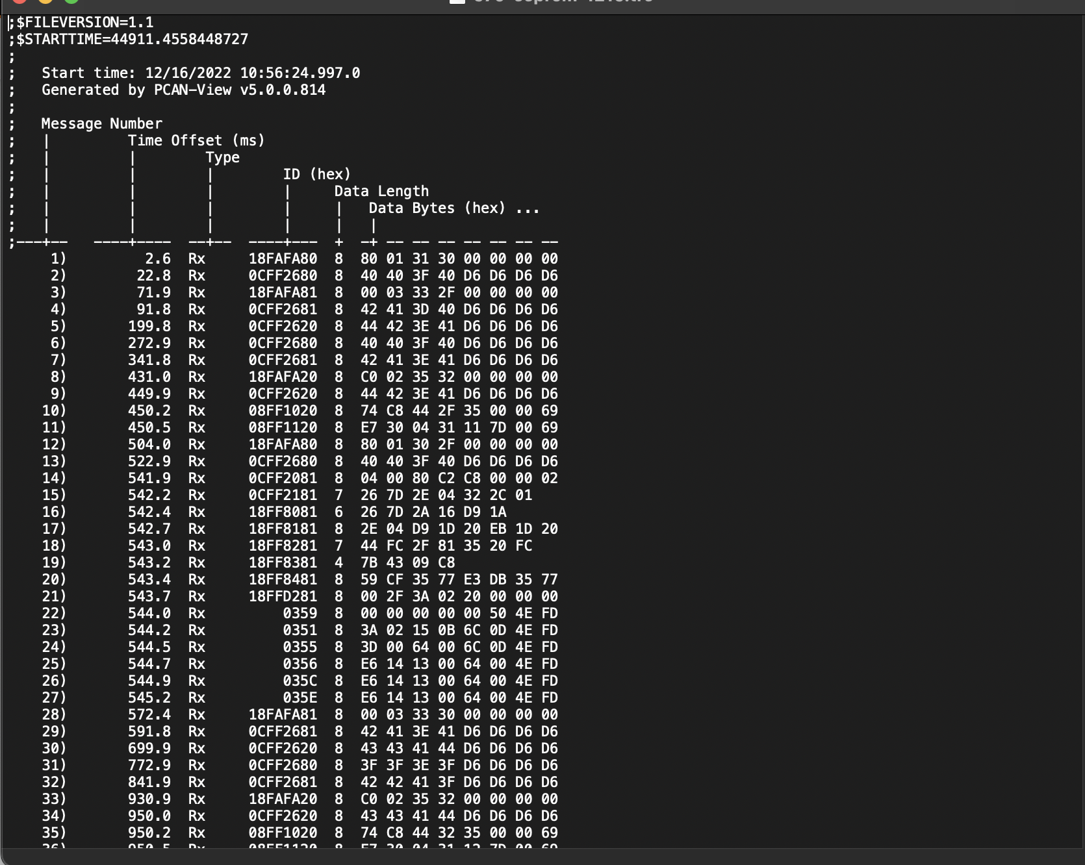The width and height of the screenshot is (1085, 865).
Task: Click ID 0359 in message row 22
Action: coord(300,614)
